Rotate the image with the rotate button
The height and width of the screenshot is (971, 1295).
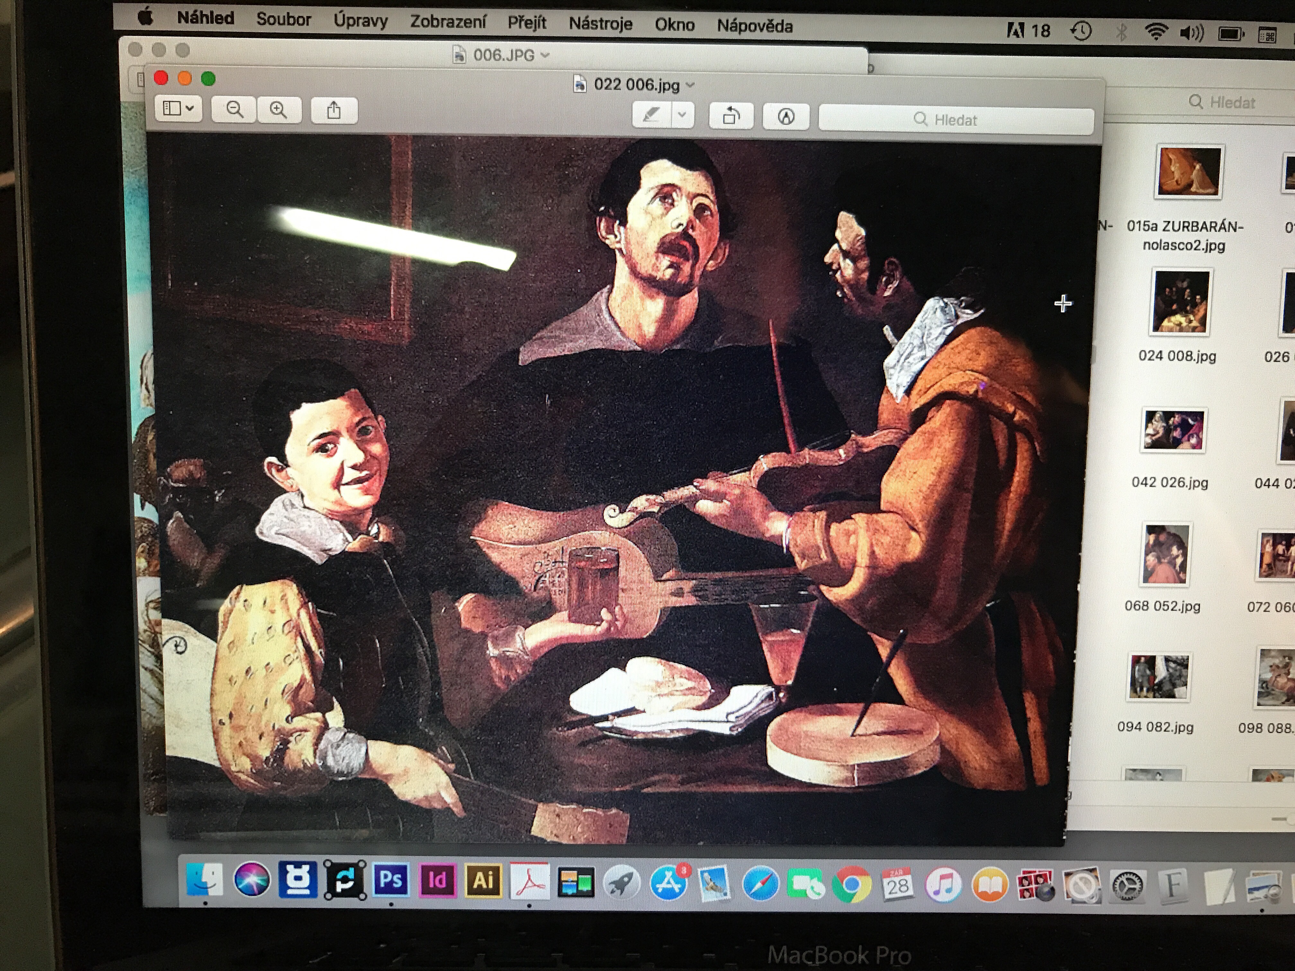[731, 116]
